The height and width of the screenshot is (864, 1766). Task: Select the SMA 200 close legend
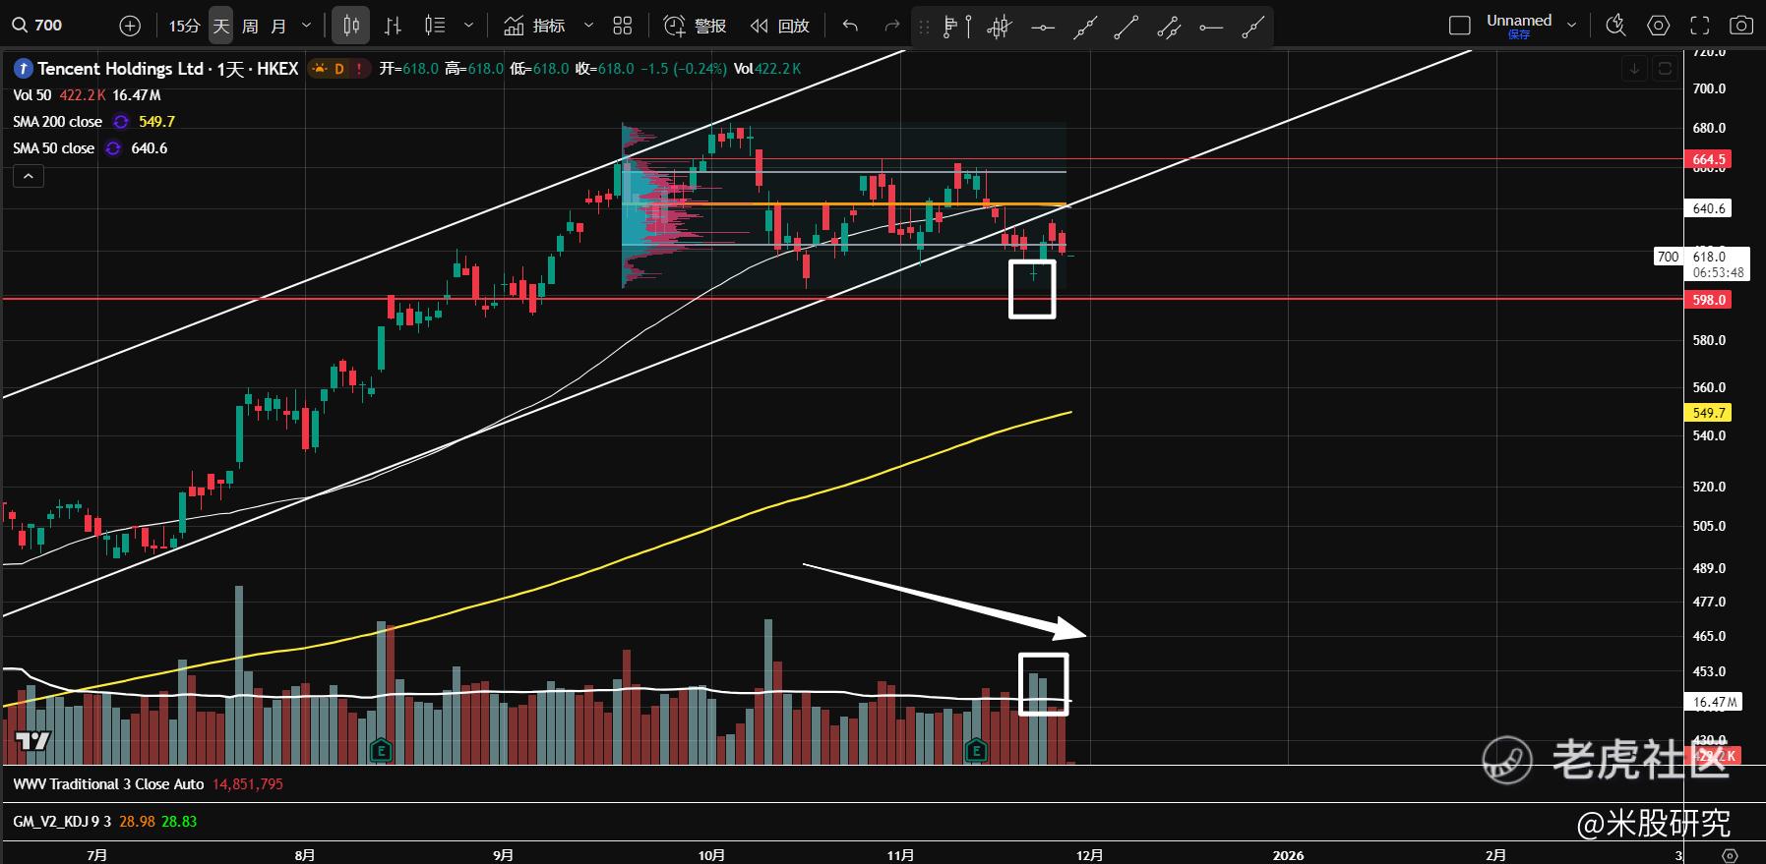(57, 122)
